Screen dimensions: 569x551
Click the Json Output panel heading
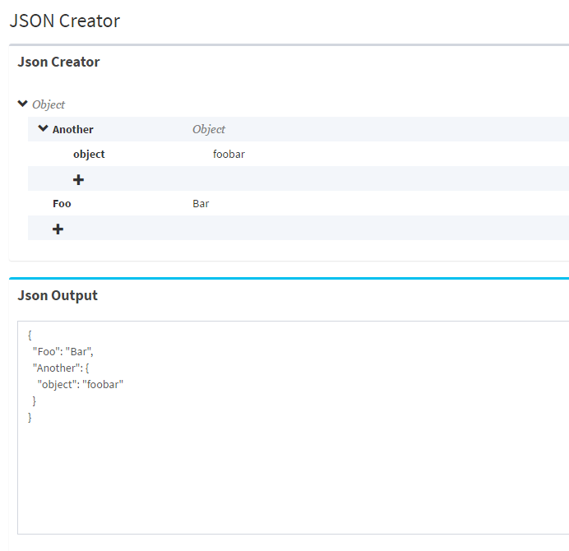(58, 295)
